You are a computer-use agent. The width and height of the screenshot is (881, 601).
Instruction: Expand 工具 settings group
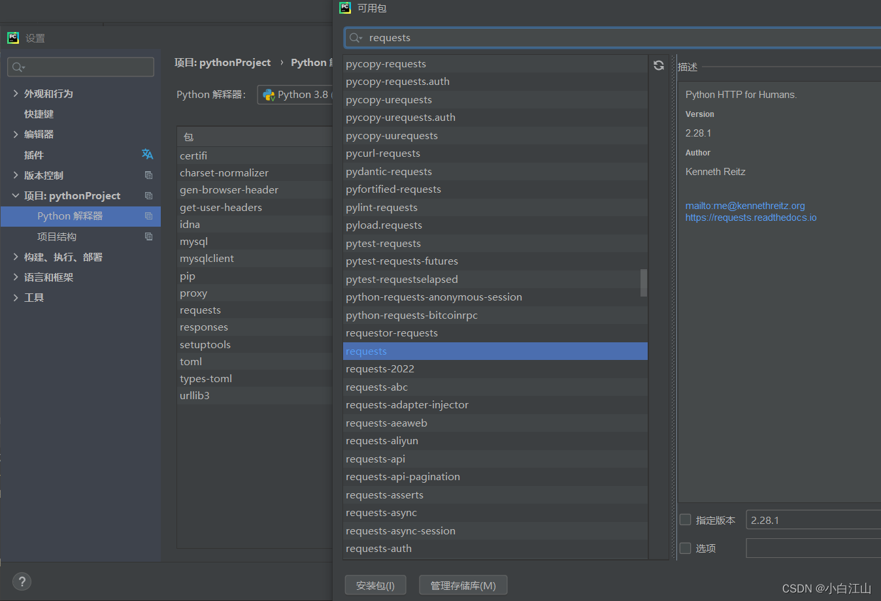pos(16,297)
